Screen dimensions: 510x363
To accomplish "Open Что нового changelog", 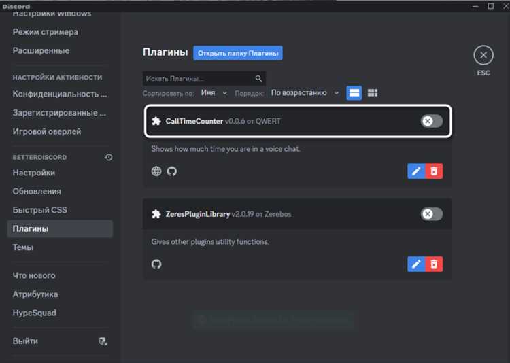I will (x=34, y=275).
